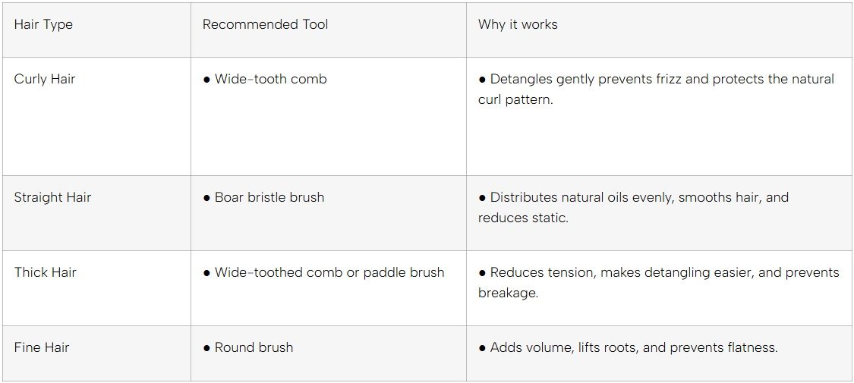Click the "Why it works" header
Image resolution: width=854 pixels, height=383 pixels.
(518, 24)
